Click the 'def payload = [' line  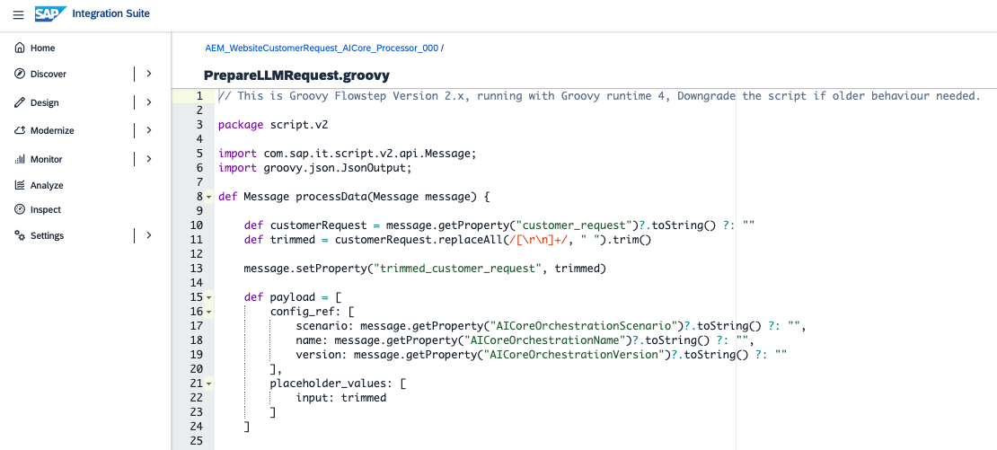pyautogui.click(x=293, y=297)
